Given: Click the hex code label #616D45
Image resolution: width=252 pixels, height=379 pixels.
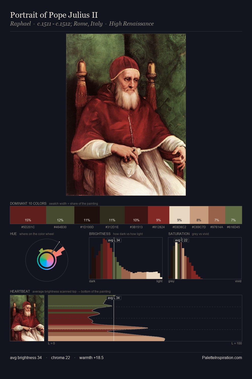Looking at the screenshot, I should [x=233, y=227].
